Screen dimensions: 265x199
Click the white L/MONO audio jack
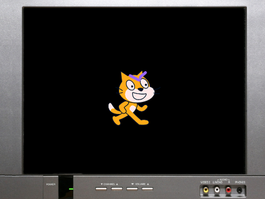[217, 190]
